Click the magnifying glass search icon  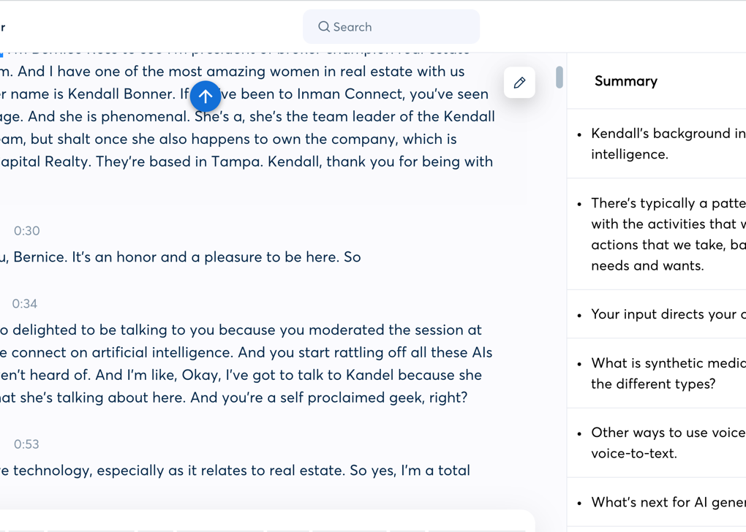click(x=324, y=27)
